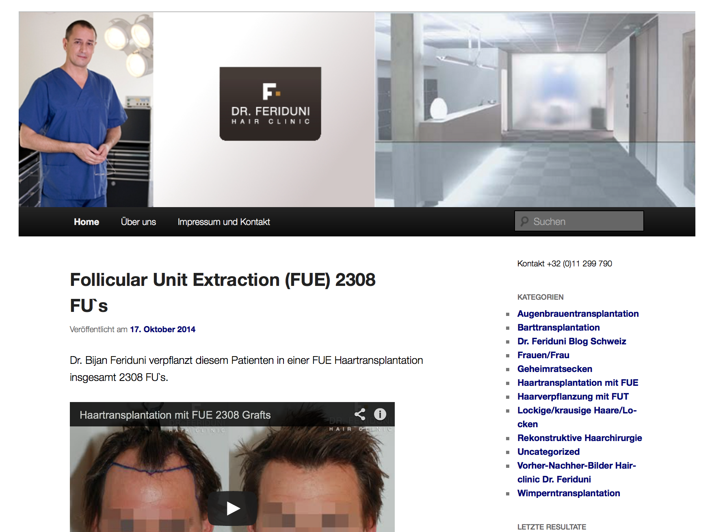This screenshot has width=714, height=532.
Task: Click the Dr. Feriduni Hair Clinic logo
Action: (x=270, y=104)
